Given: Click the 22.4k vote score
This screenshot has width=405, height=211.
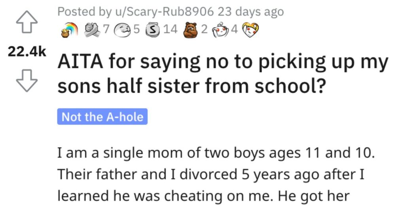Looking at the screenshot, I should tap(27, 52).
